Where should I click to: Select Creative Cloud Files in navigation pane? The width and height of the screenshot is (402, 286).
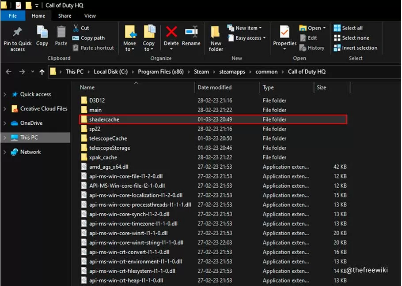click(x=44, y=109)
